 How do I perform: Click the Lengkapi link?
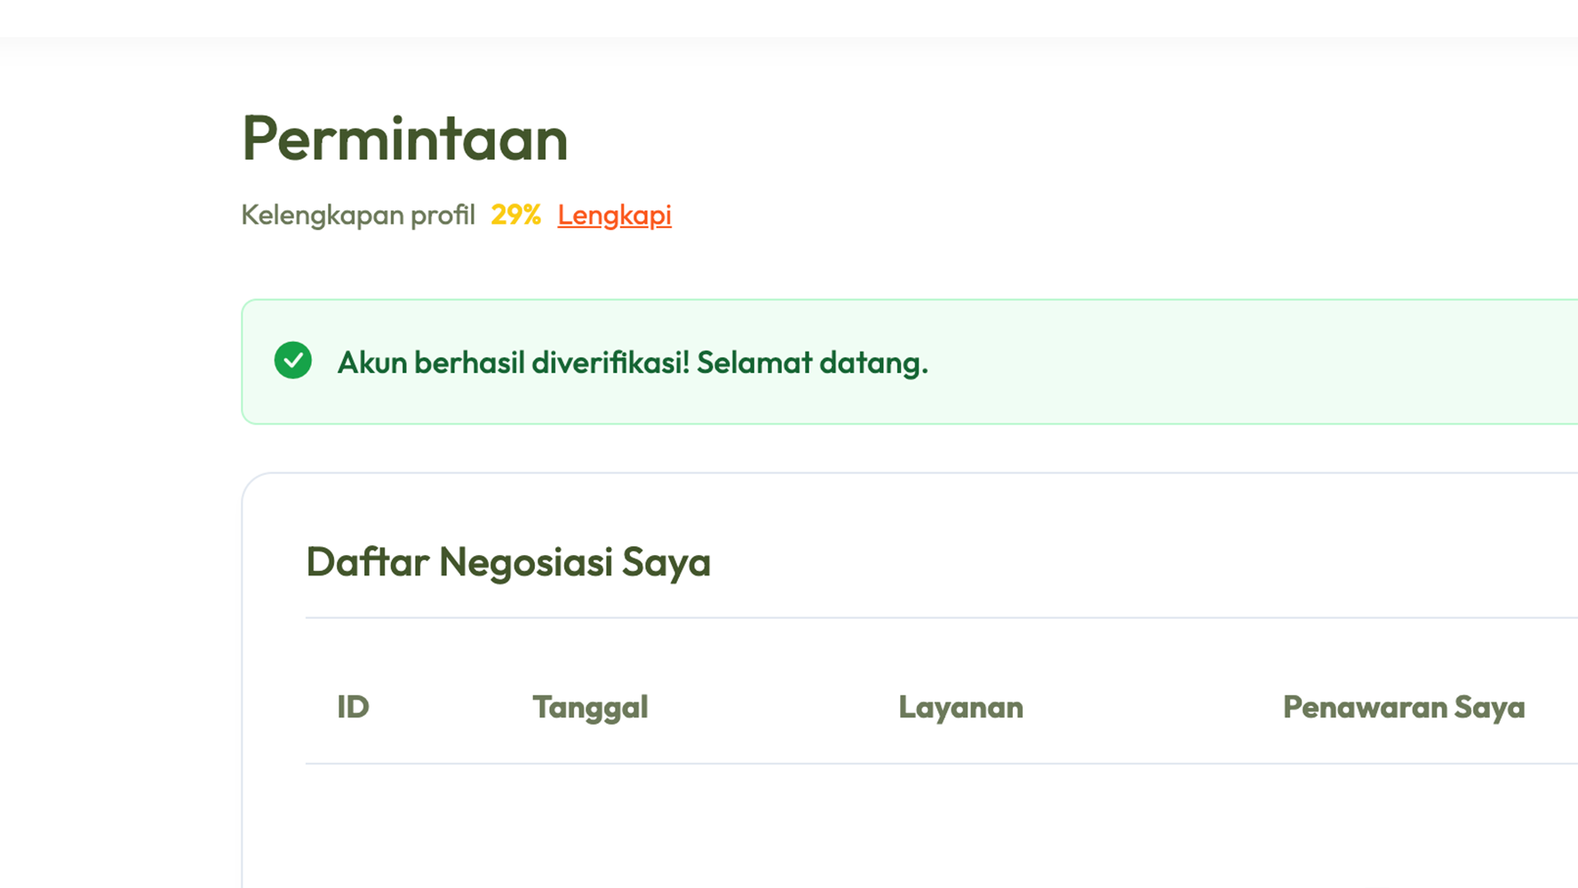pyautogui.click(x=614, y=215)
